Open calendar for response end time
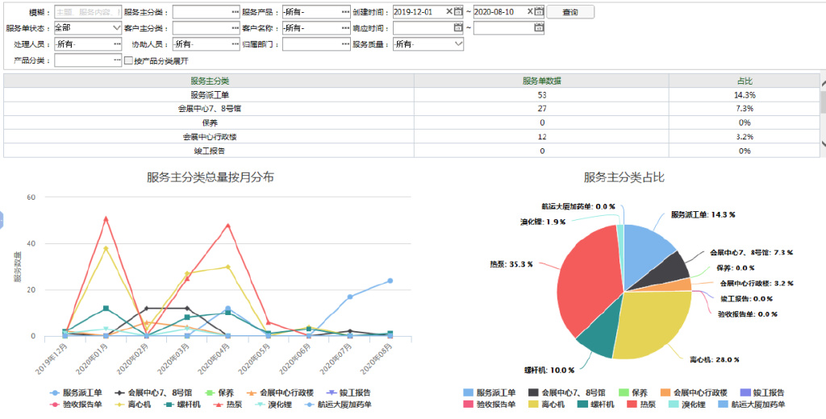Viewport: 826px width, 419px height. (x=539, y=28)
